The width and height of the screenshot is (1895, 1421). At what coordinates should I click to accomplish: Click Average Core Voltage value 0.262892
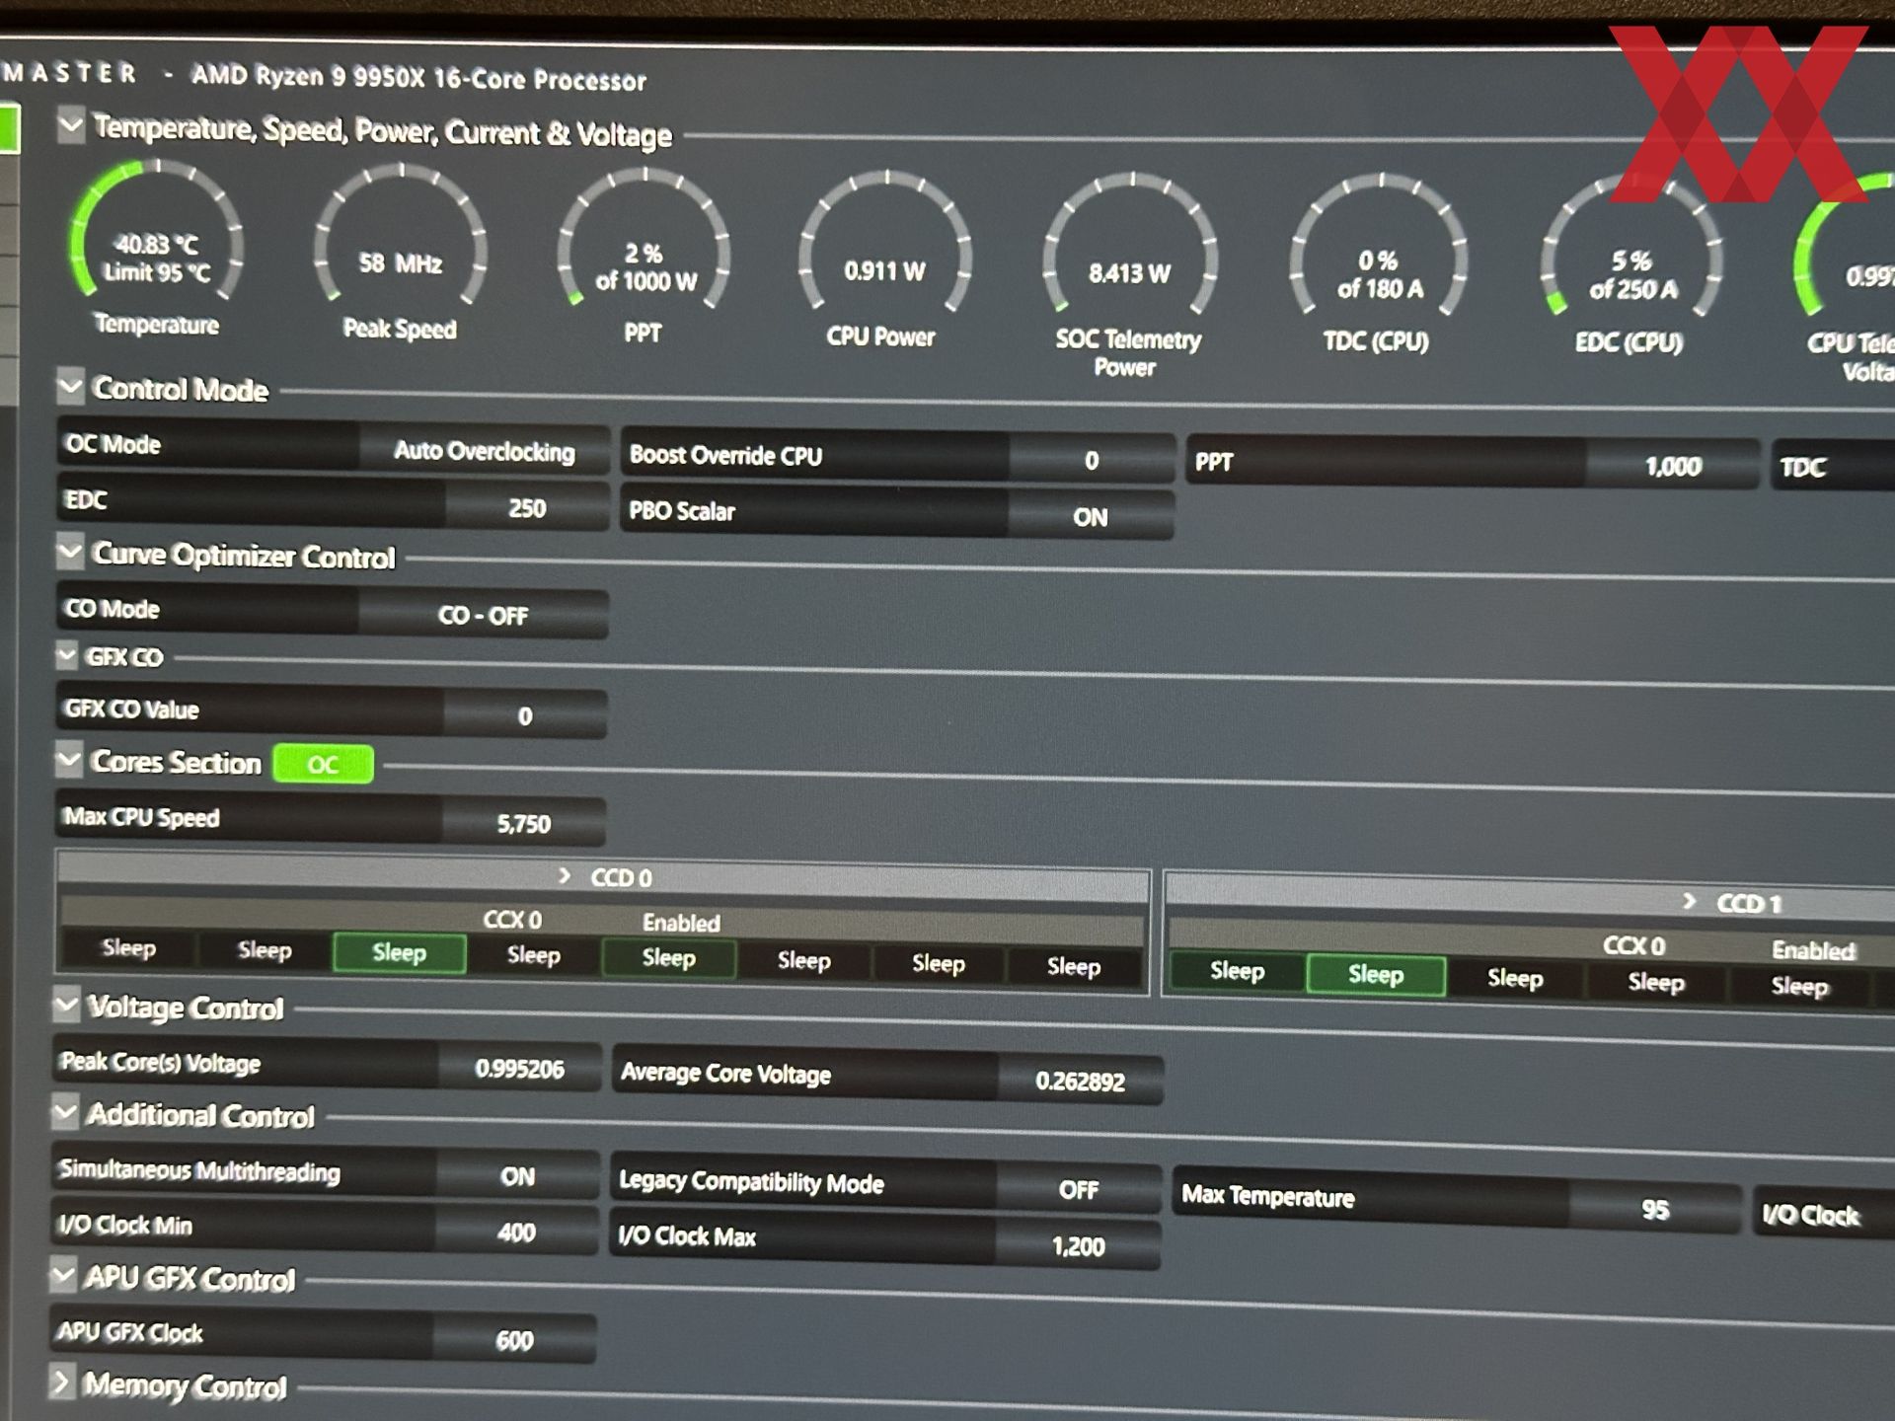[x=1080, y=1082]
